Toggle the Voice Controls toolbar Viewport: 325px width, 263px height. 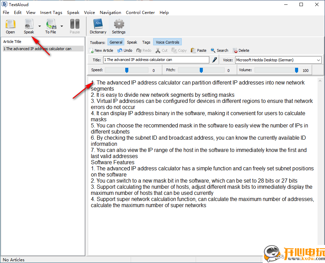click(167, 42)
